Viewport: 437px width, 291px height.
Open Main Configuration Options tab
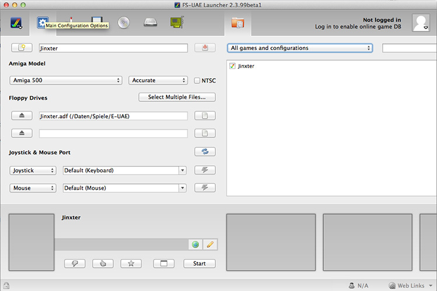[x=43, y=23]
